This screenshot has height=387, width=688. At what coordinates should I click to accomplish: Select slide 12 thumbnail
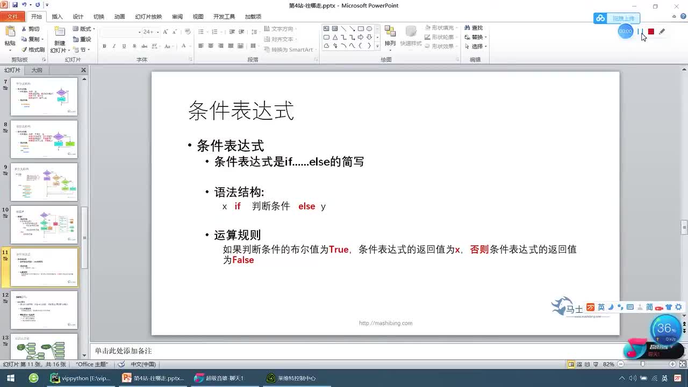click(44, 310)
